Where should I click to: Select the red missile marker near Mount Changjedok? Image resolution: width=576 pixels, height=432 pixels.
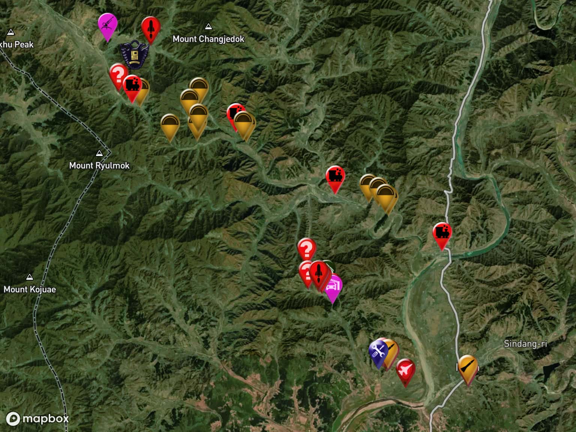(x=151, y=27)
